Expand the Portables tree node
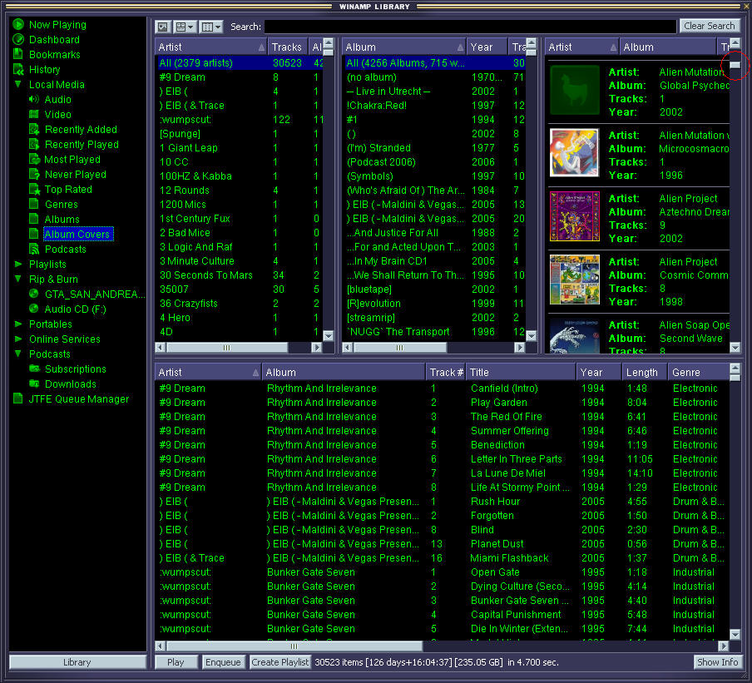This screenshot has height=683, width=752. point(18,324)
